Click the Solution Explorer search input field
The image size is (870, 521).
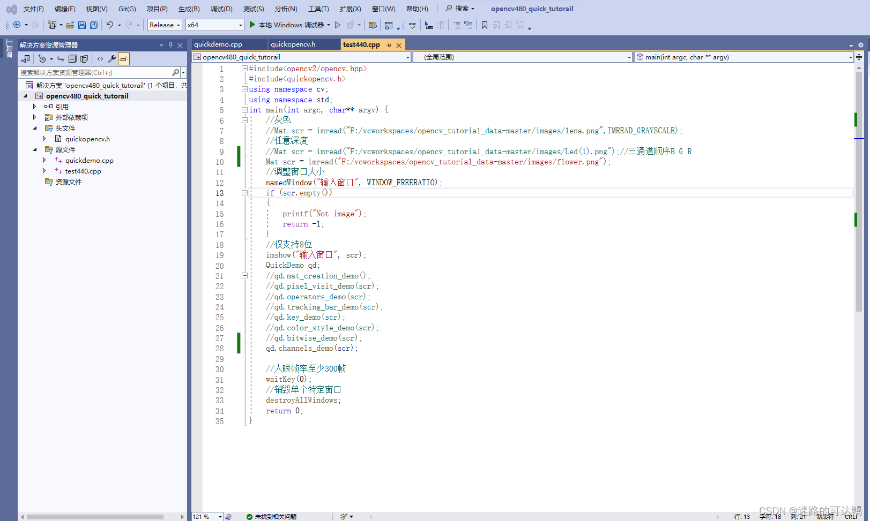[x=94, y=72]
